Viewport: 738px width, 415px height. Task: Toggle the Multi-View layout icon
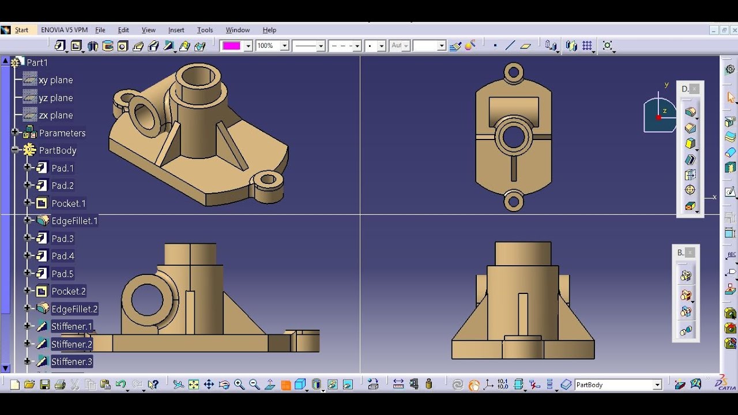285,384
